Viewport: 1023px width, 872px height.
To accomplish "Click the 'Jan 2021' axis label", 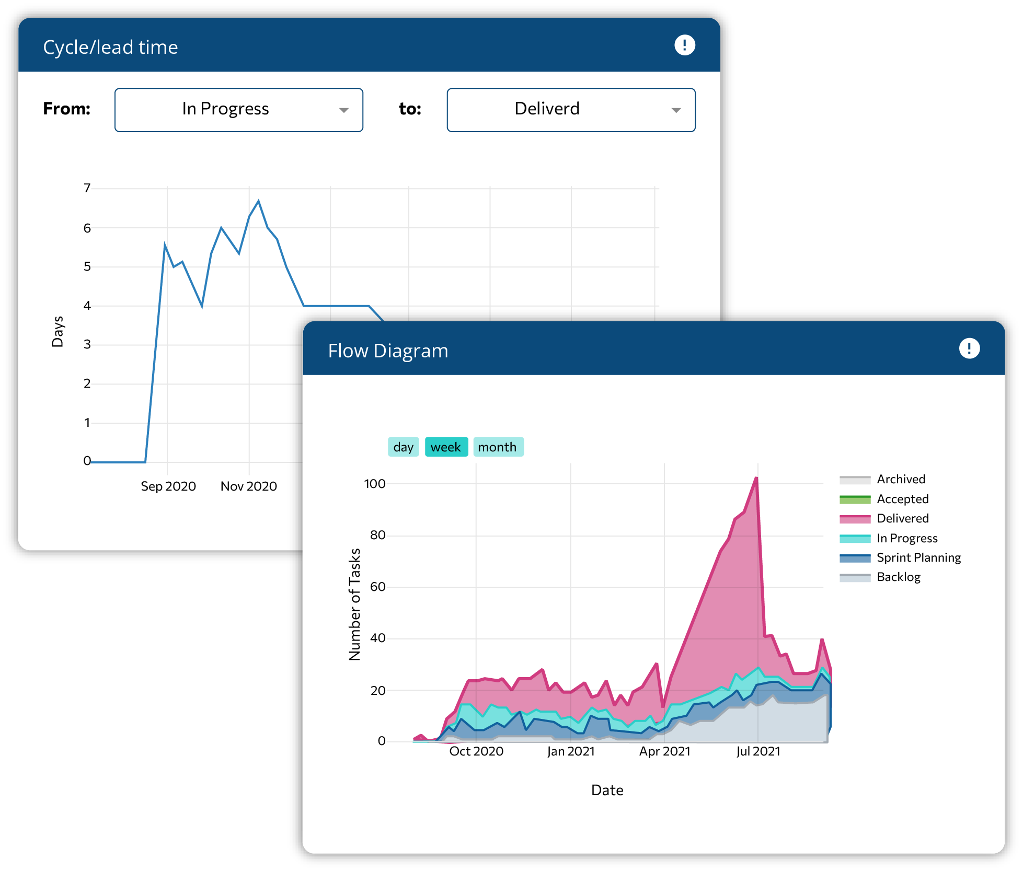I will point(571,751).
